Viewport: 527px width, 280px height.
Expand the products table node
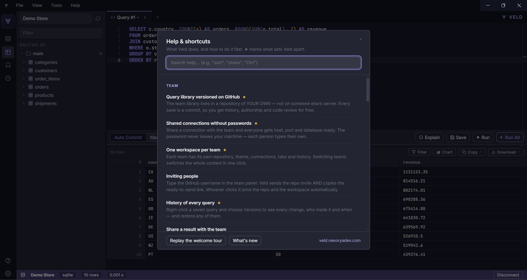(x=24, y=95)
